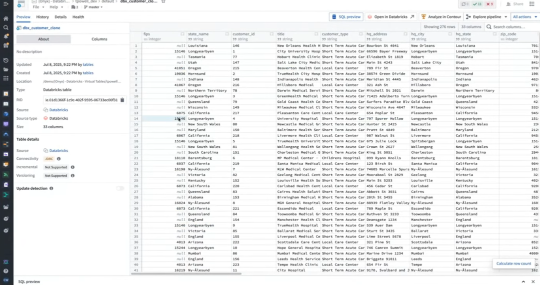
Task: Go to Home in the sidebar
Action: pyautogui.click(x=6, y=18)
